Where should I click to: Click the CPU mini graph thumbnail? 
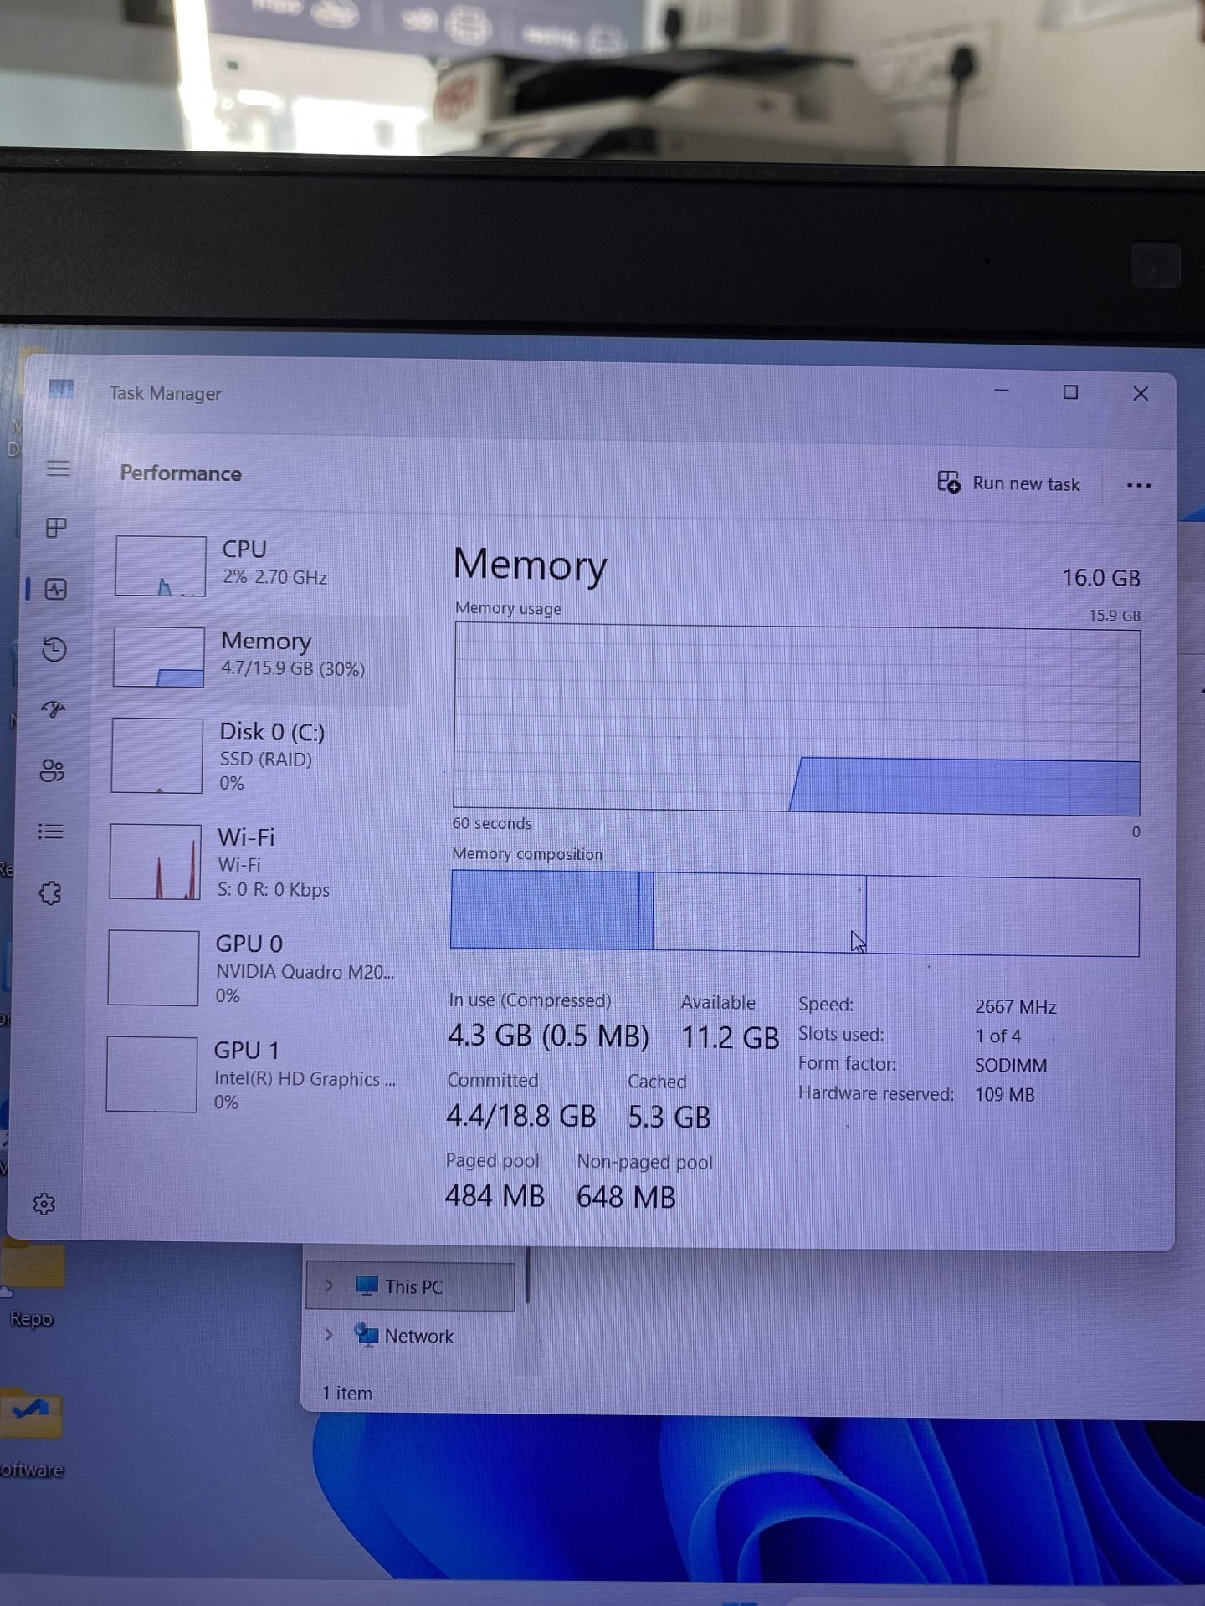pos(160,565)
